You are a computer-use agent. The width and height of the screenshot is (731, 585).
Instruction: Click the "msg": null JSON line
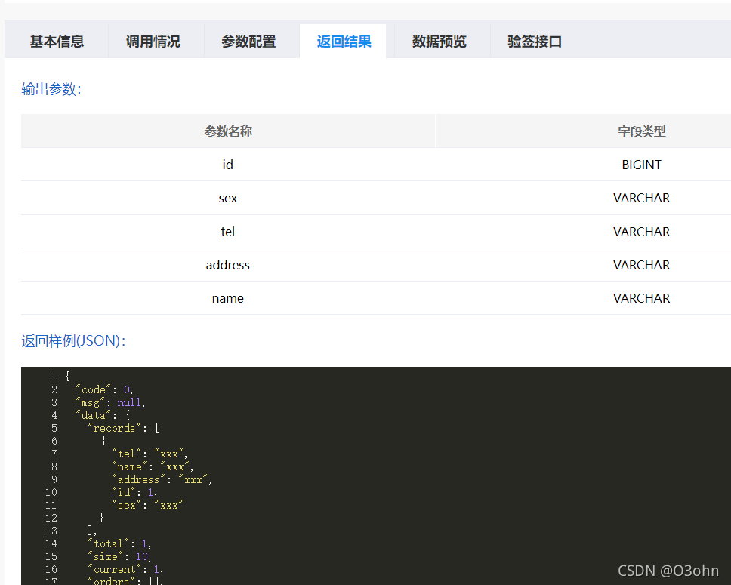coord(110,403)
